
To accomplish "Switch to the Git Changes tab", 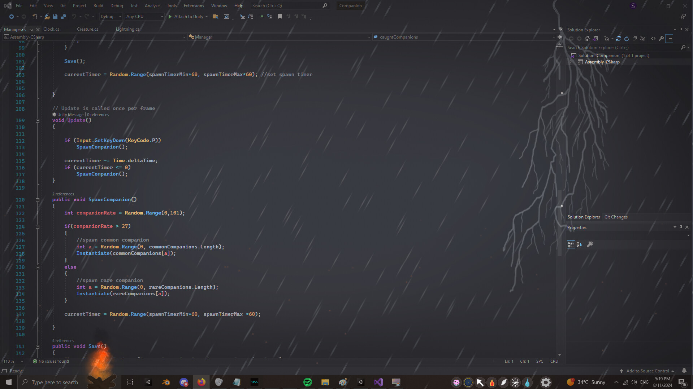I will (x=616, y=217).
